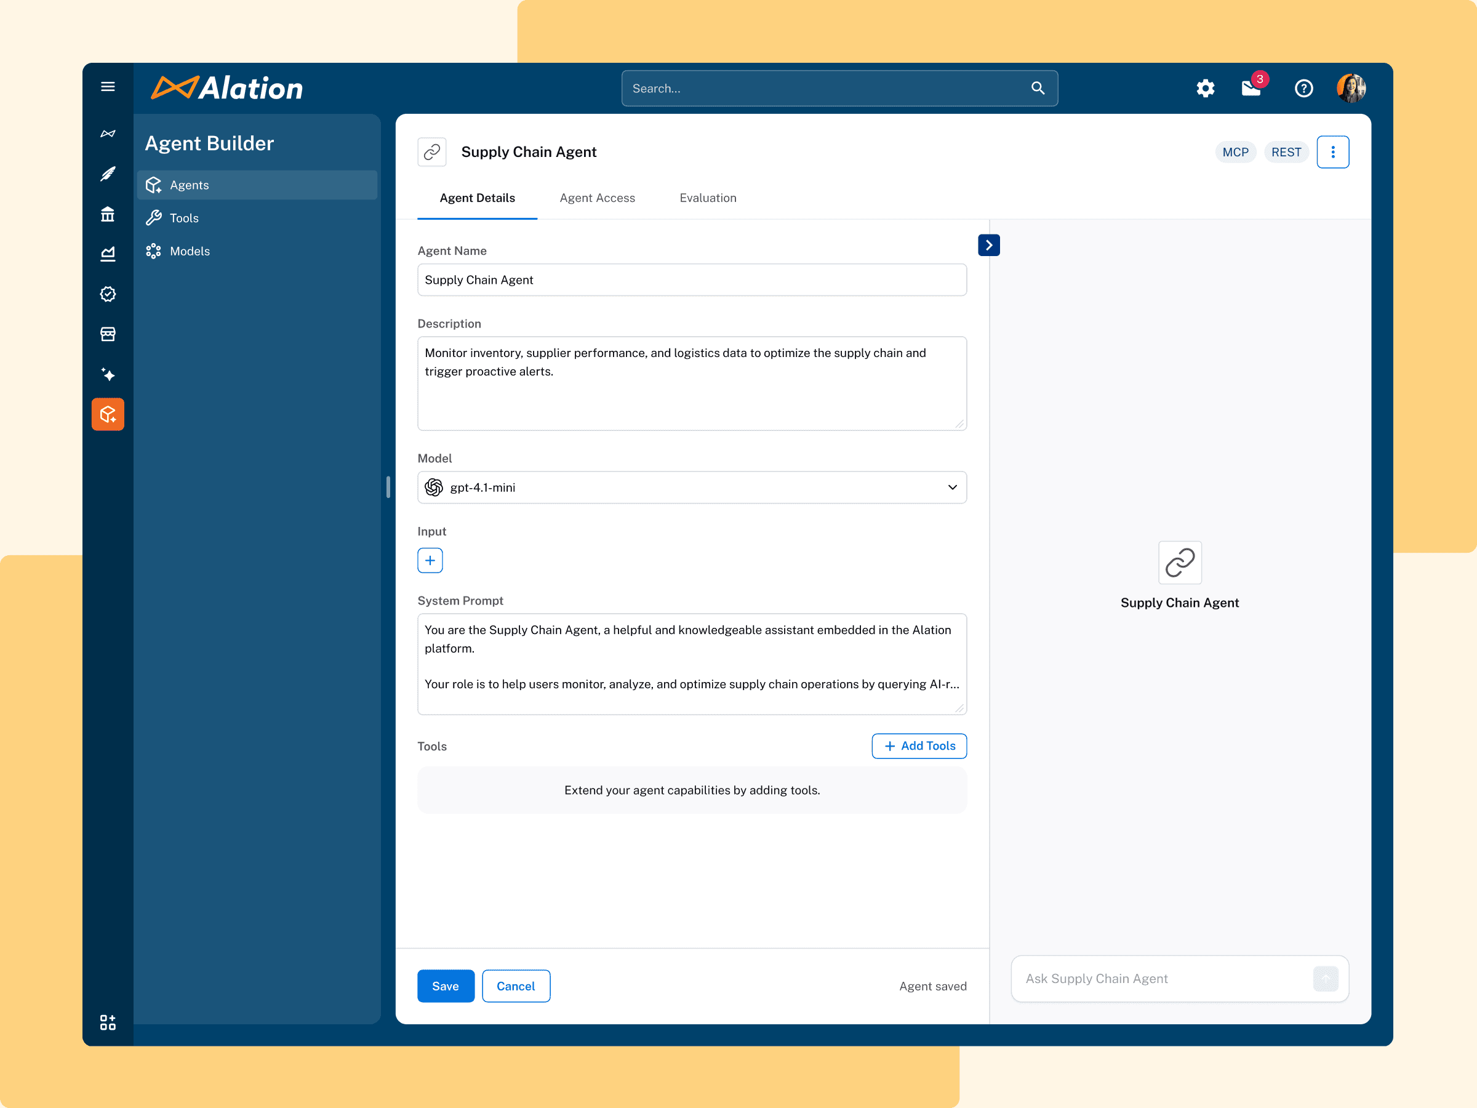Open the three-dot more options menu
Image resolution: width=1477 pixels, height=1108 pixels.
(1333, 152)
